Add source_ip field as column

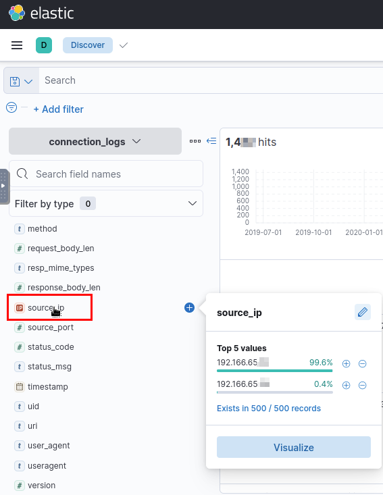189,307
